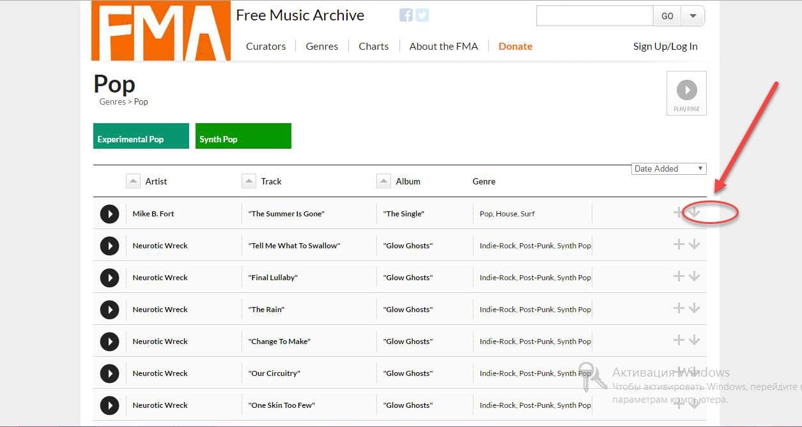Viewport: 802px width, 427px height.
Task: Play "Our Circuitry" track
Action: [110, 373]
